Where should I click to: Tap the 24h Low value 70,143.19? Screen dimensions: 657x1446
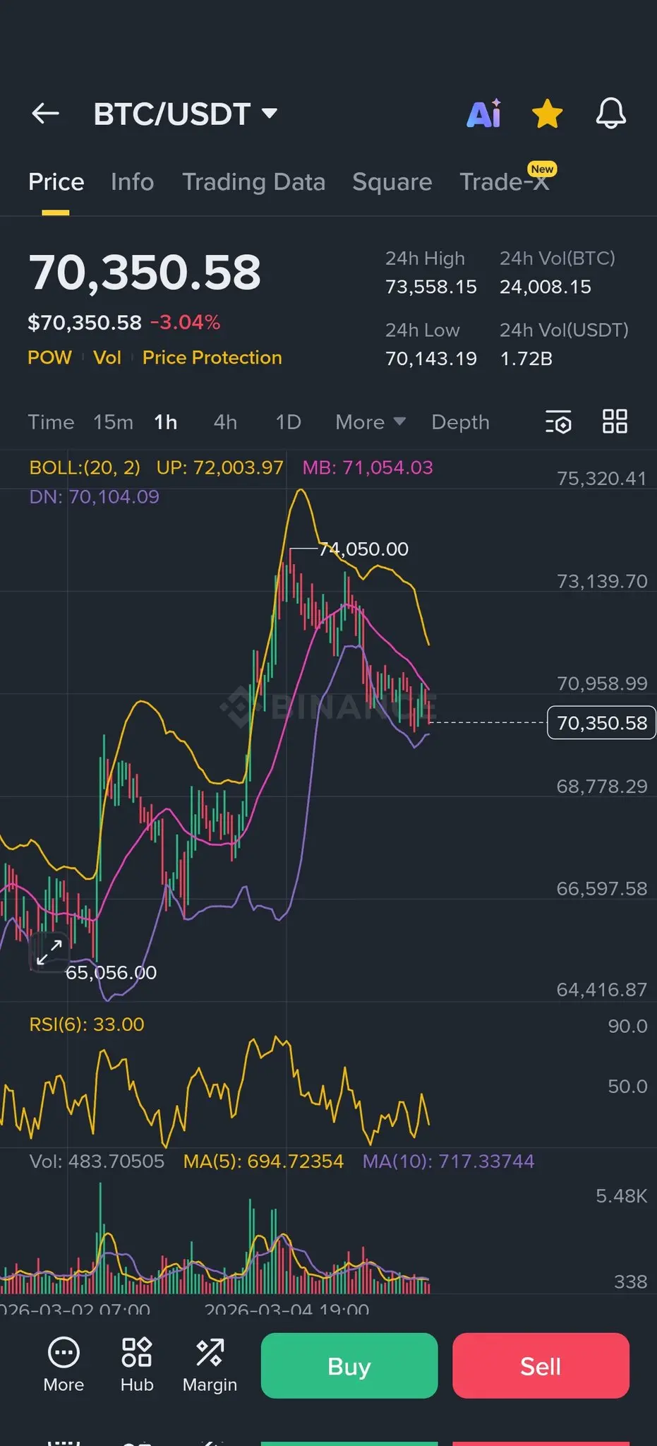pyautogui.click(x=431, y=359)
